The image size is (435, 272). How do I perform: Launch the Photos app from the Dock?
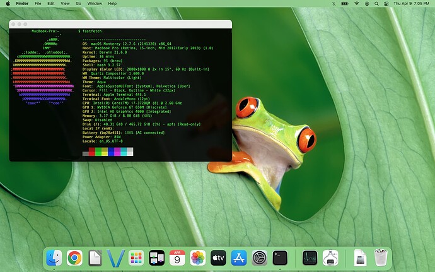tap(198, 258)
